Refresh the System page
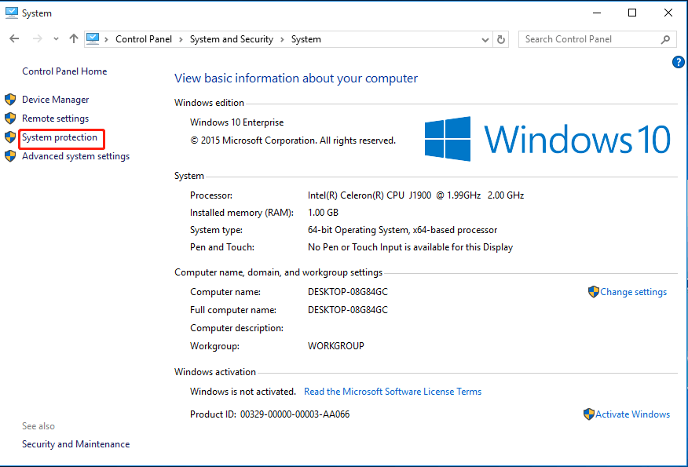 (502, 39)
